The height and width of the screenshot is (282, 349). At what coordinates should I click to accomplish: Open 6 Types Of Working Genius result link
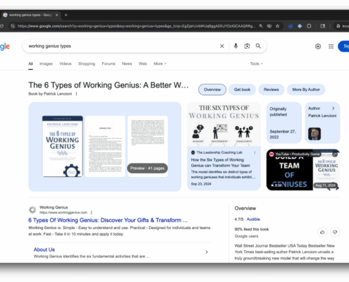point(108,220)
